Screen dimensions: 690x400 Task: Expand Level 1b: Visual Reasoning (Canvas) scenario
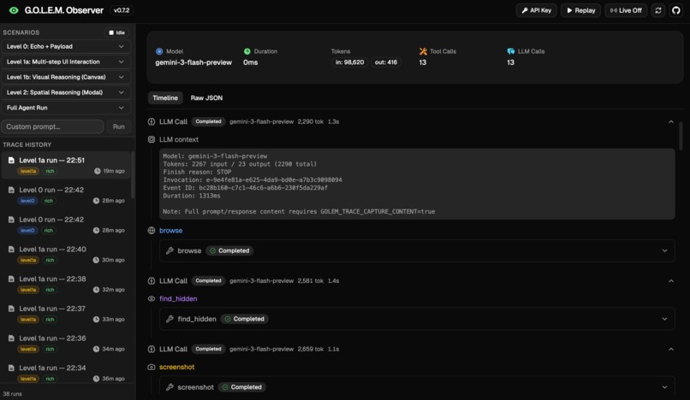tap(66, 77)
